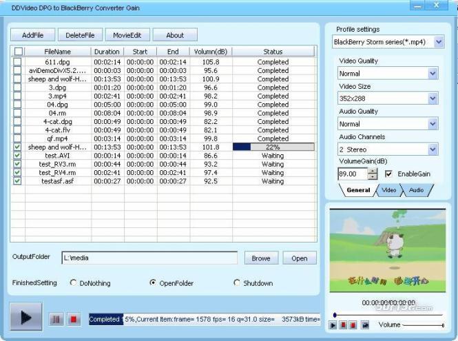Image resolution: width=458 pixels, height=341 pixels.
Task: Click the Status column header
Action: click(273, 52)
